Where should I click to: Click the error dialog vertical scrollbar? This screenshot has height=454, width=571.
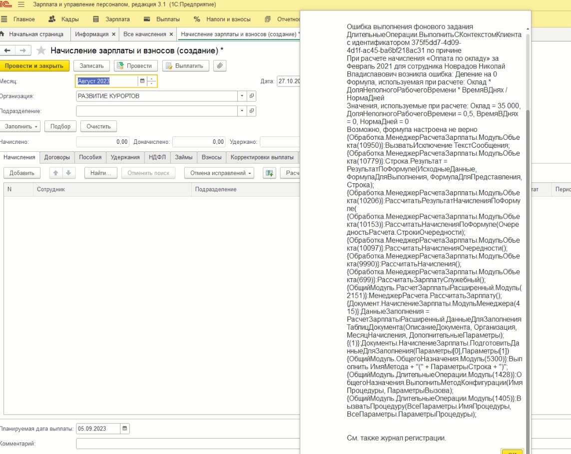[528, 250]
